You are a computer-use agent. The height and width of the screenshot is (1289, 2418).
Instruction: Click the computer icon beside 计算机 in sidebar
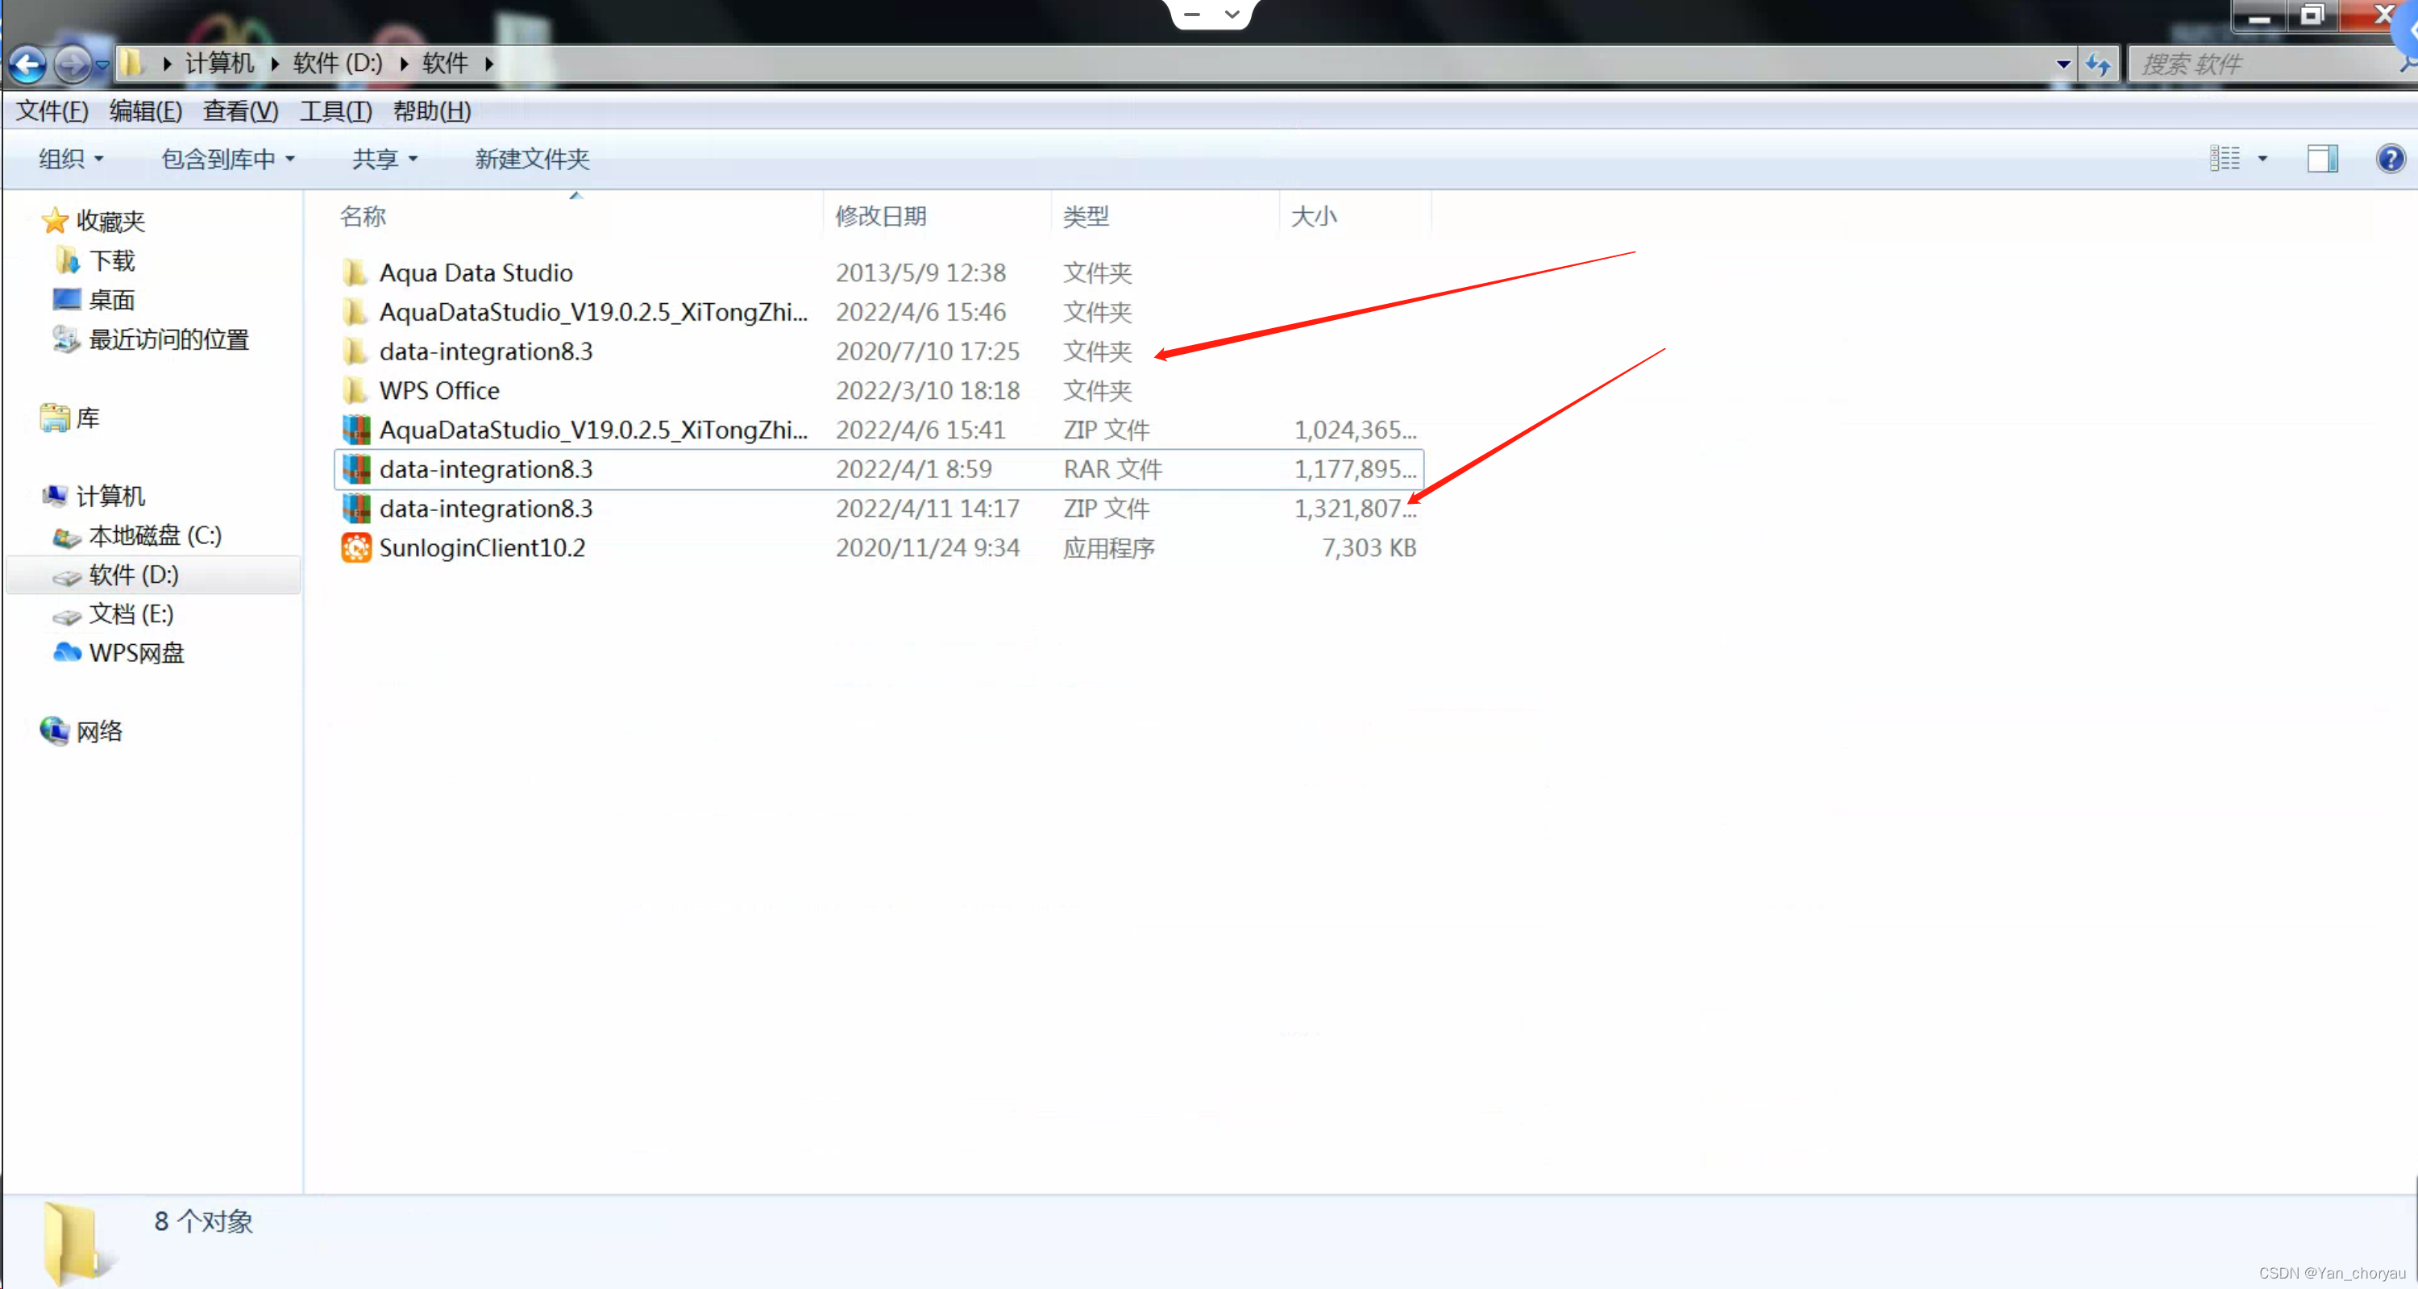tap(55, 495)
